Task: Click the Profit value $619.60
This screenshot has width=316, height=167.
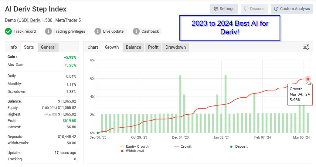Action: tap(69, 121)
